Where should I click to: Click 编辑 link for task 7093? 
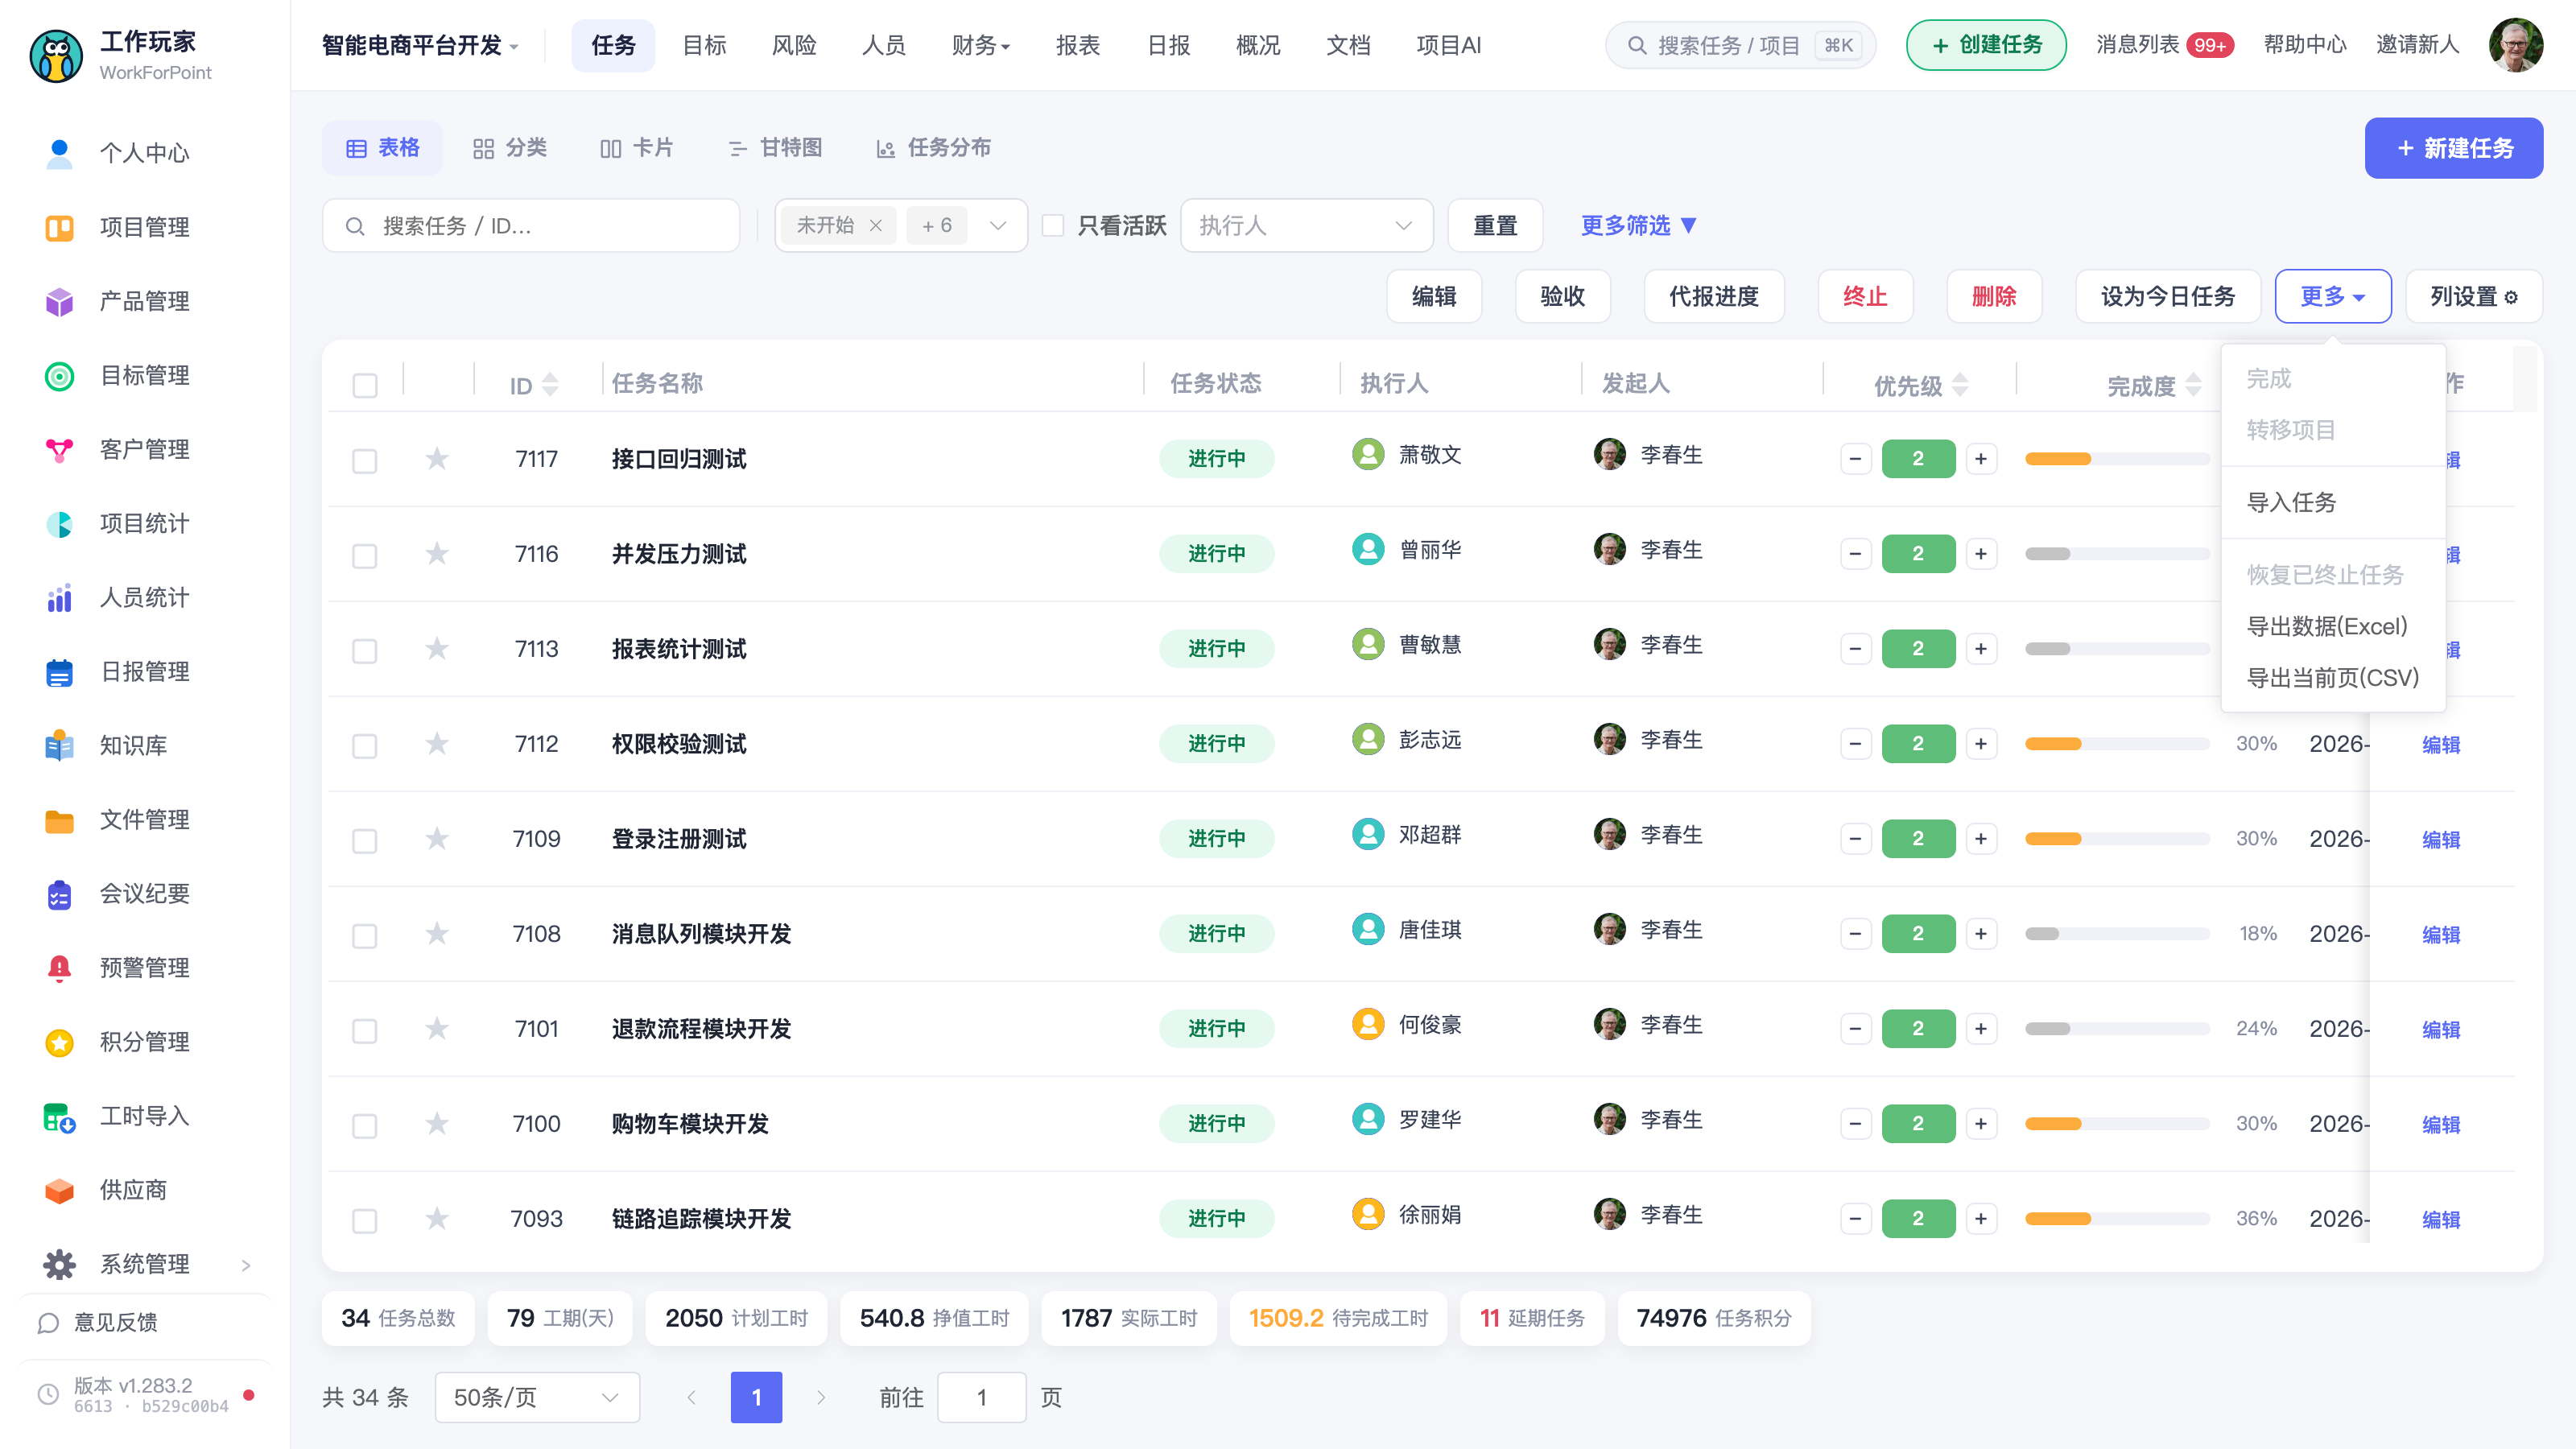(x=2441, y=1220)
